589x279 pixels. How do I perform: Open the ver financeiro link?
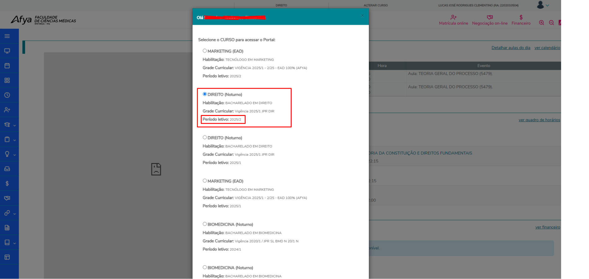[x=548, y=227]
